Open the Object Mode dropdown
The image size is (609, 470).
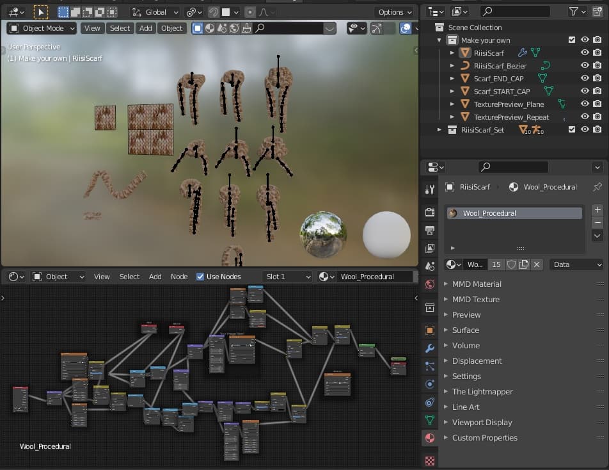click(x=42, y=28)
